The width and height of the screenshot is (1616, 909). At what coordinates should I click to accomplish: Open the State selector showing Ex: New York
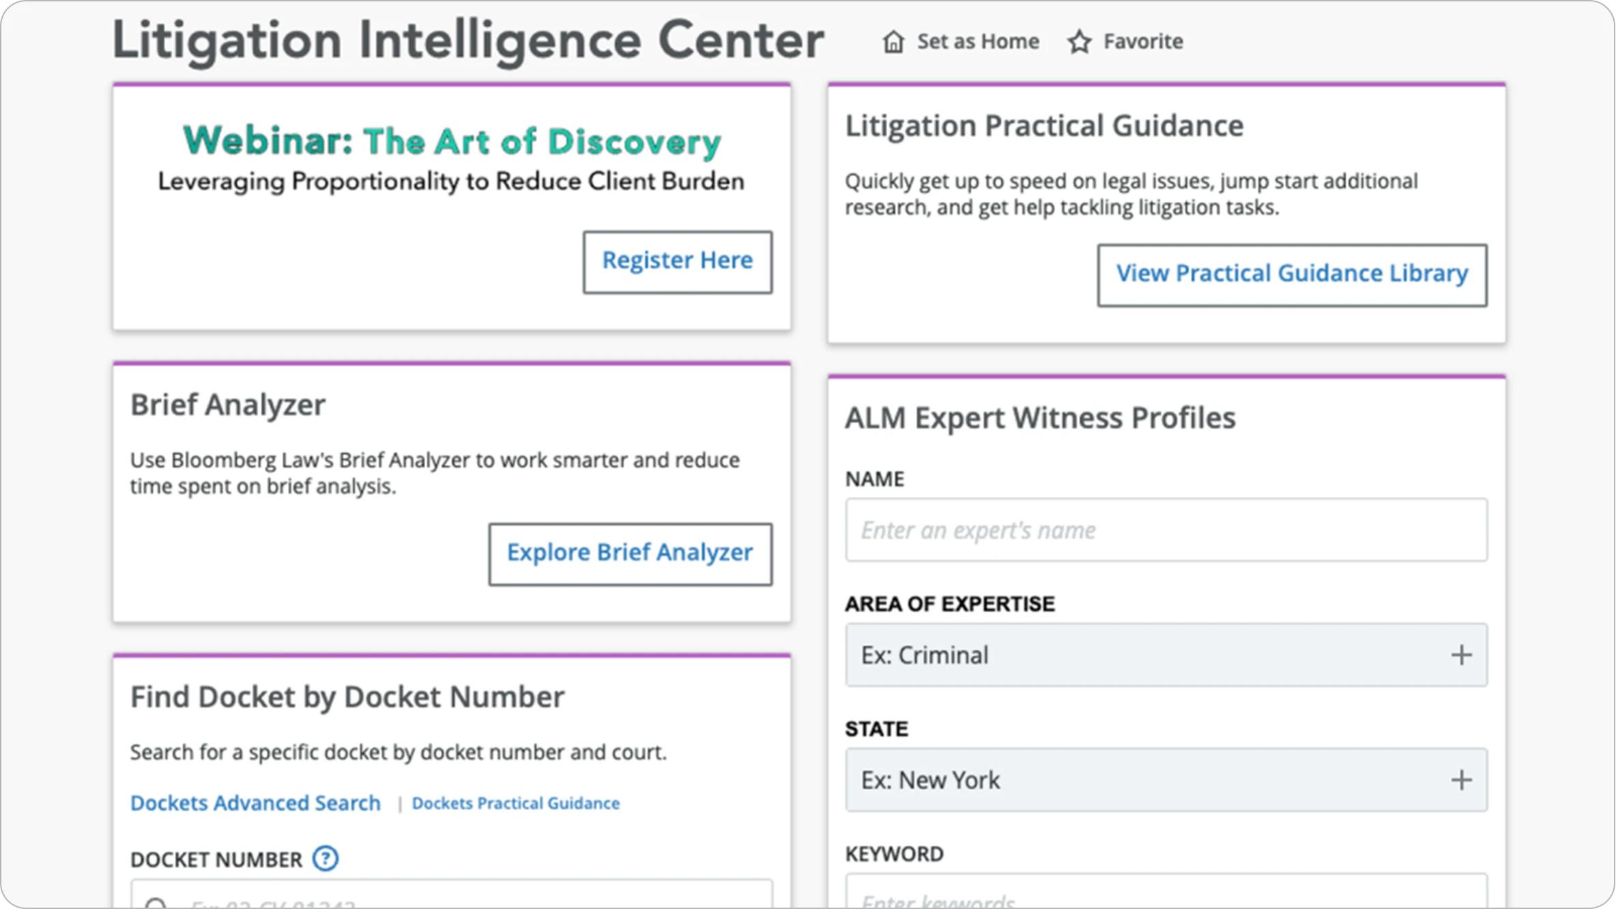(1167, 779)
